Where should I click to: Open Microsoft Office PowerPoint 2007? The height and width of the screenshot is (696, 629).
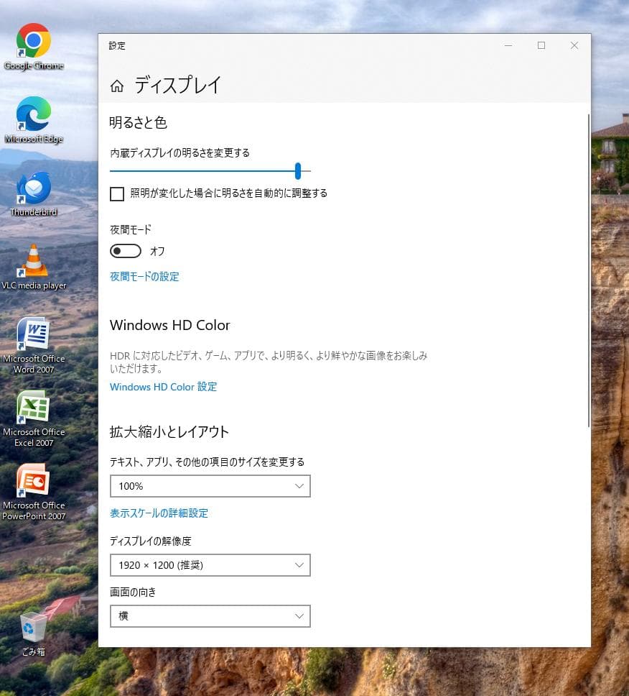(33, 480)
